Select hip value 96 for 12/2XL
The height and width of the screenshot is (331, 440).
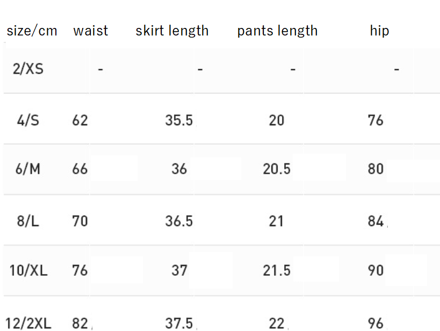[x=376, y=323]
